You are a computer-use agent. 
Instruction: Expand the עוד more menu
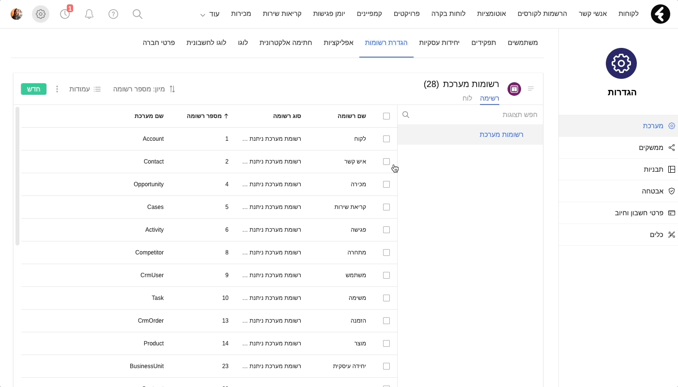[x=210, y=14]
